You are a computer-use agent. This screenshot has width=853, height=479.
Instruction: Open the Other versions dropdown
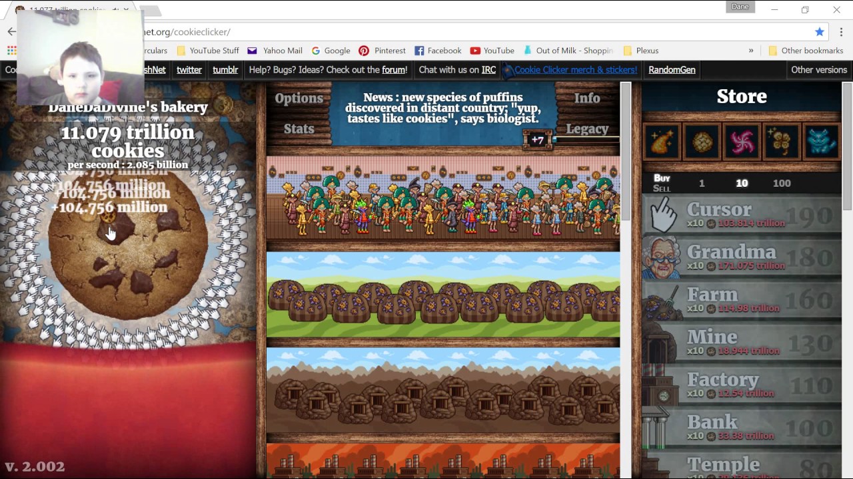point(819,70)
